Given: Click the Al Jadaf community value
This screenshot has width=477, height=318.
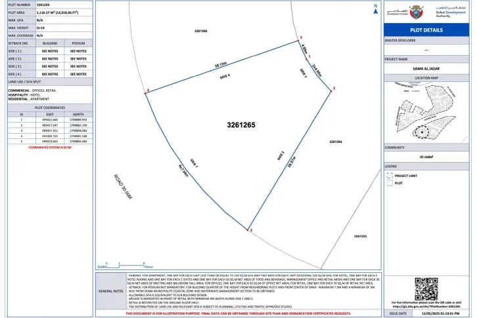Looking at the screenshot, I should [426, 157].
